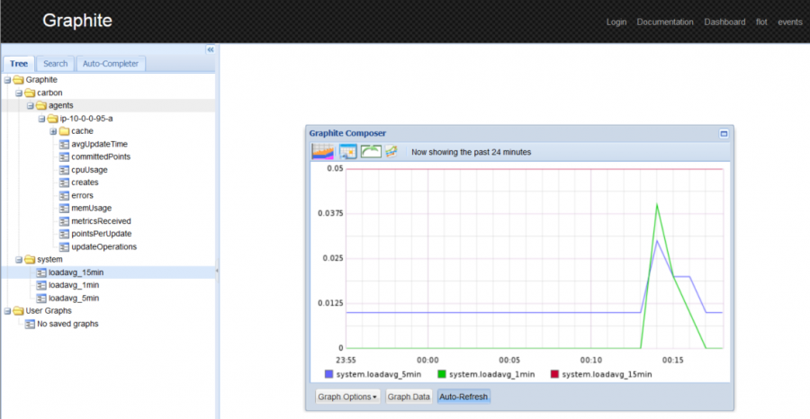810x419 pixels.
Task: Open the Dashboard link
Action: click(724, 22)
